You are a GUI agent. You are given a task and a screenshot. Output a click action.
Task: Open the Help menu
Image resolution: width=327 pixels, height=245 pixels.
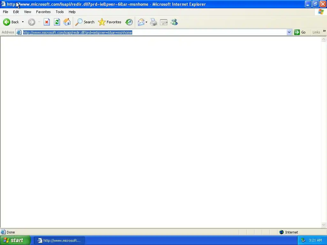(72, 12)
